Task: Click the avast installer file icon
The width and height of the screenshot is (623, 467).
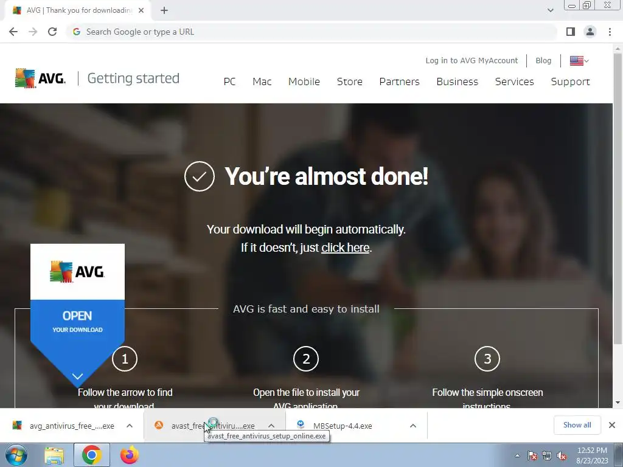Action: 159,425
